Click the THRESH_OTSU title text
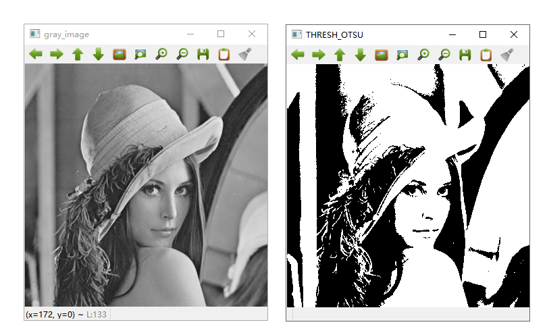This screenshot has height=335, width=547. point(334,34)
